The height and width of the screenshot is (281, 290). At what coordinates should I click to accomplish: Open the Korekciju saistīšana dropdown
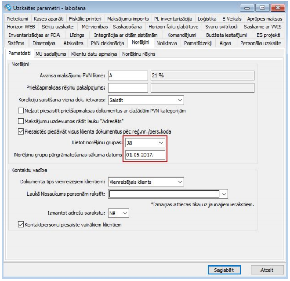(146, 100)
